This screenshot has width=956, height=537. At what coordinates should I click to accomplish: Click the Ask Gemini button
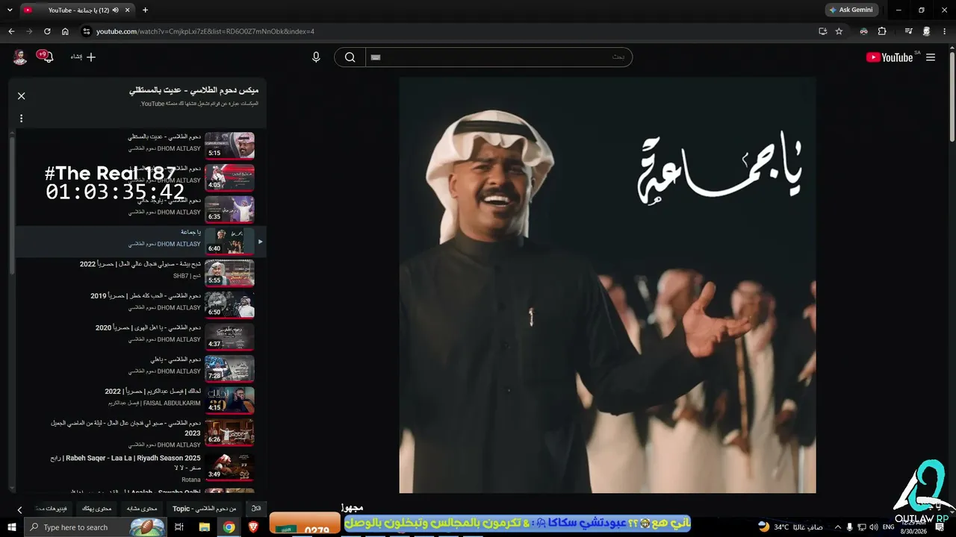coord(851,10)
